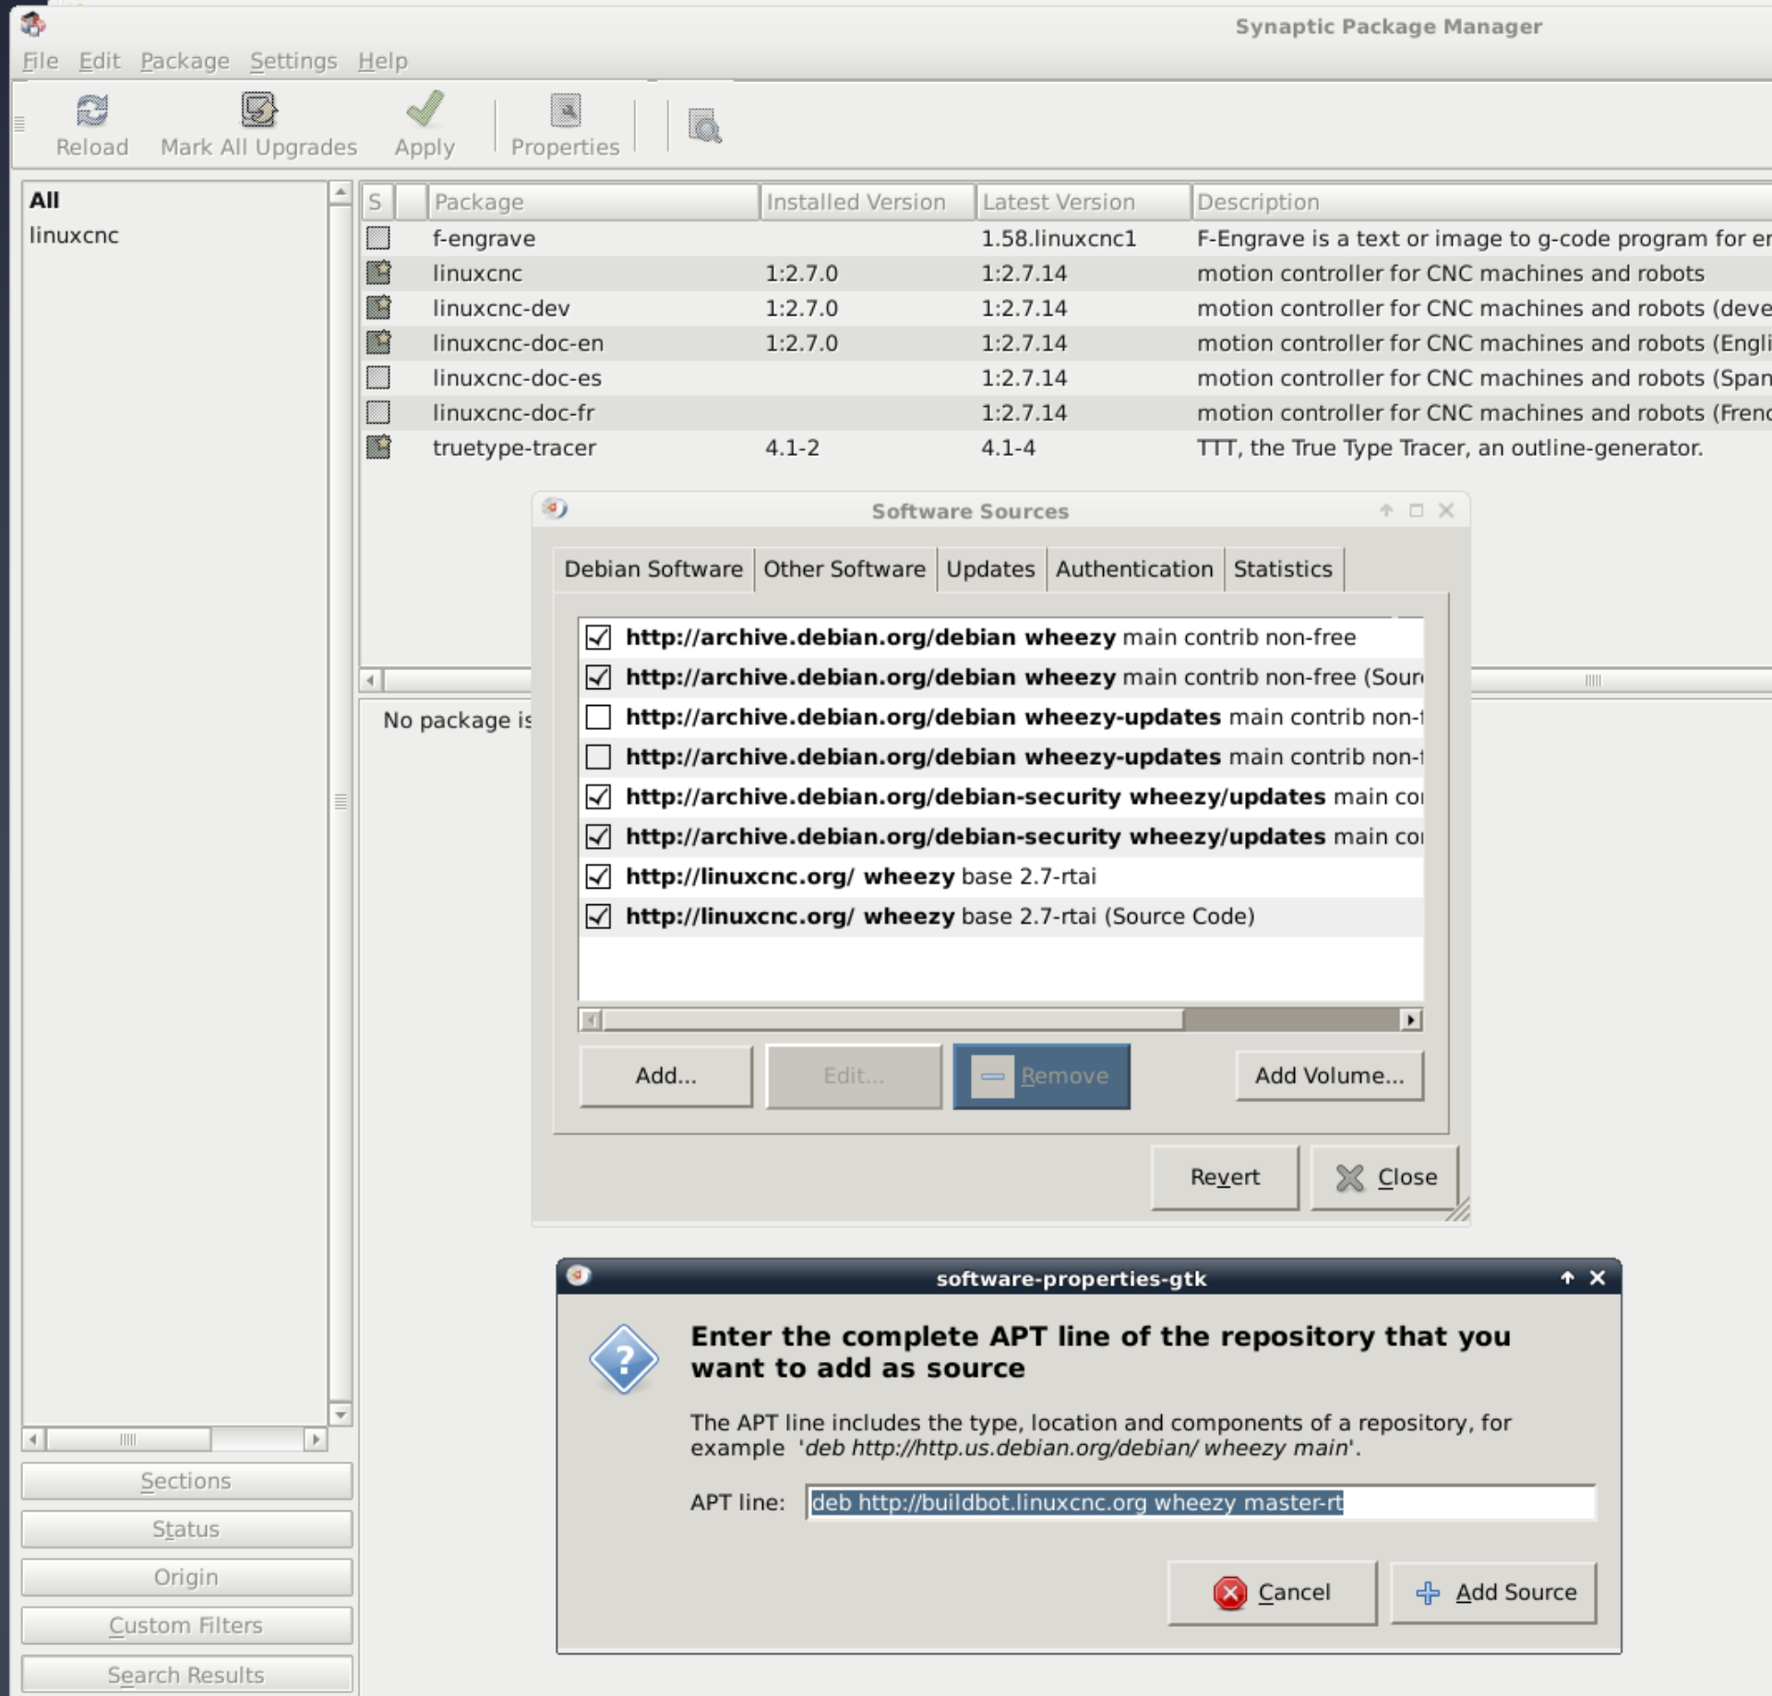Uncheck linuxcnc.org wheezy base 2.7-rtai source
This screenshot has height=1696, width=1772.
[x=598, y=876]
